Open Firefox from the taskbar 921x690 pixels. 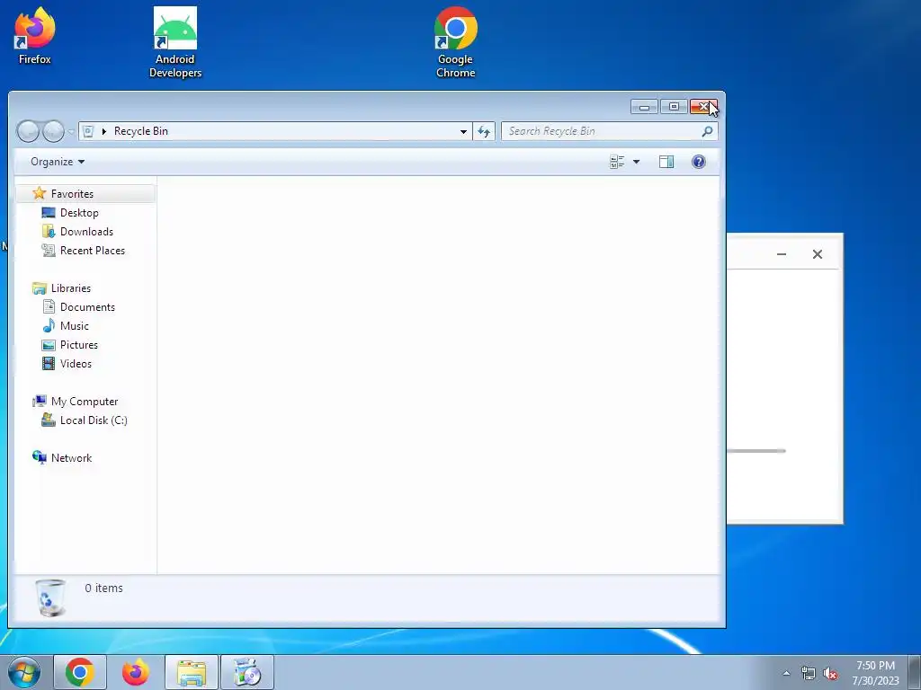pyautogui.click(x=135, y=672)
